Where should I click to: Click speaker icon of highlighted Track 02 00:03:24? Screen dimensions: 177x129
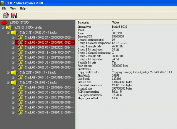click(x=20, y=42)
